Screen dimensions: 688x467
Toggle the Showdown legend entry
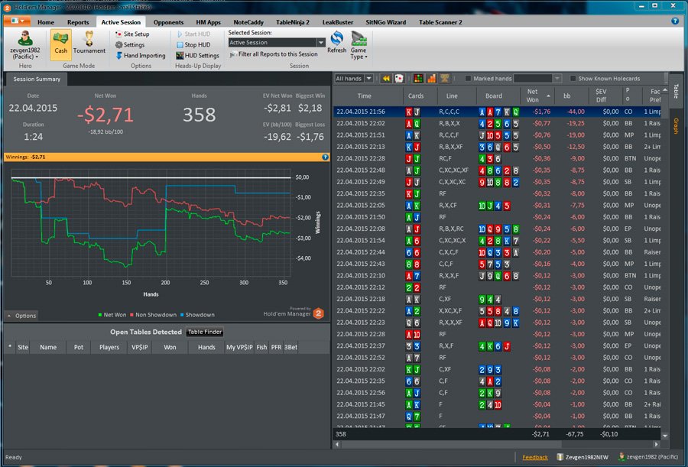click(x=197, y=315)
